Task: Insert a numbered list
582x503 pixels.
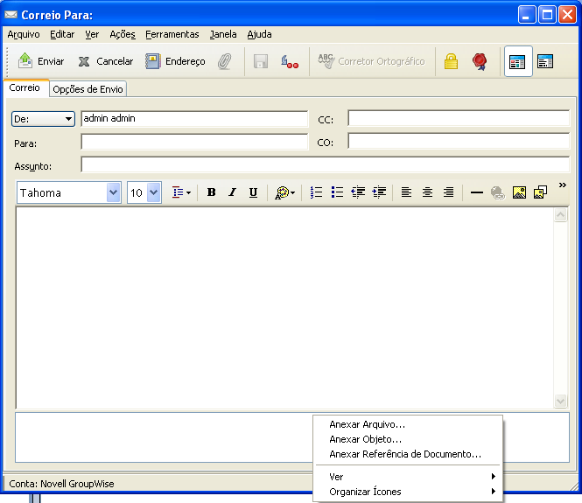Action: pos(317,192)
